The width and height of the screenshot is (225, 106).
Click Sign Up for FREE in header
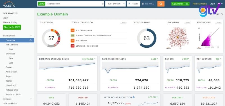[180, 4]
